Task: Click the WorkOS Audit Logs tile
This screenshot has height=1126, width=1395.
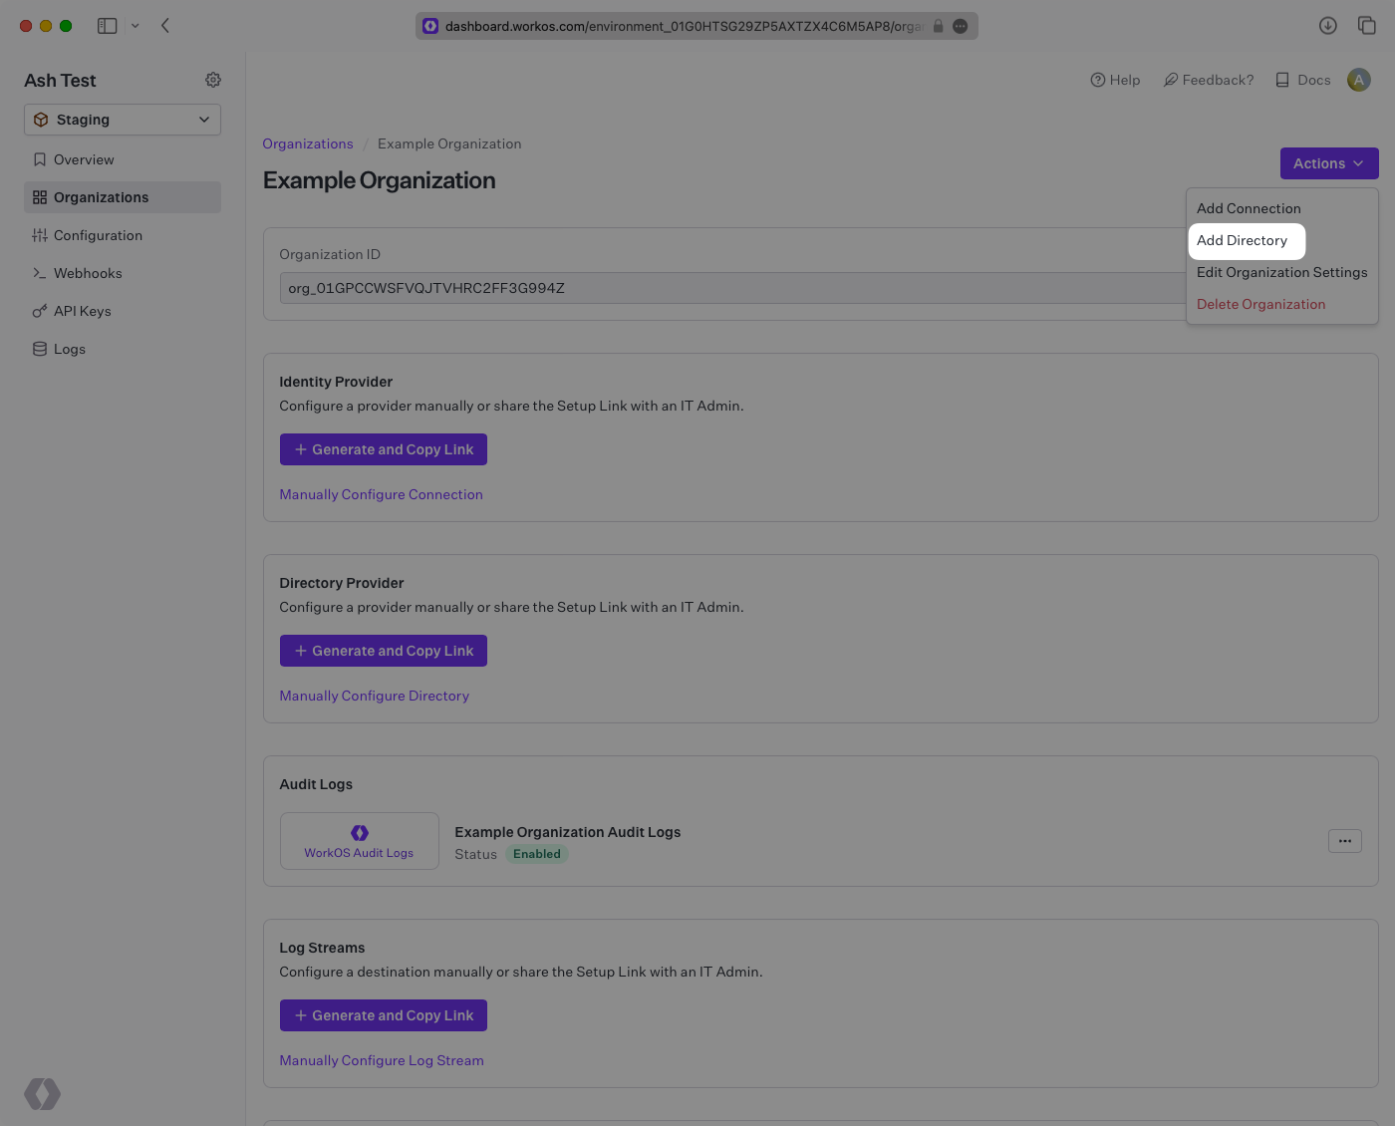Action: pyautogui.click(x=359, y=841)
